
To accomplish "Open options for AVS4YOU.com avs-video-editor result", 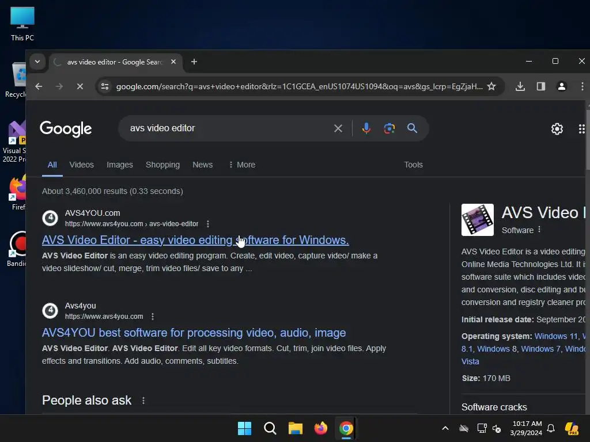I will [208, 224].
